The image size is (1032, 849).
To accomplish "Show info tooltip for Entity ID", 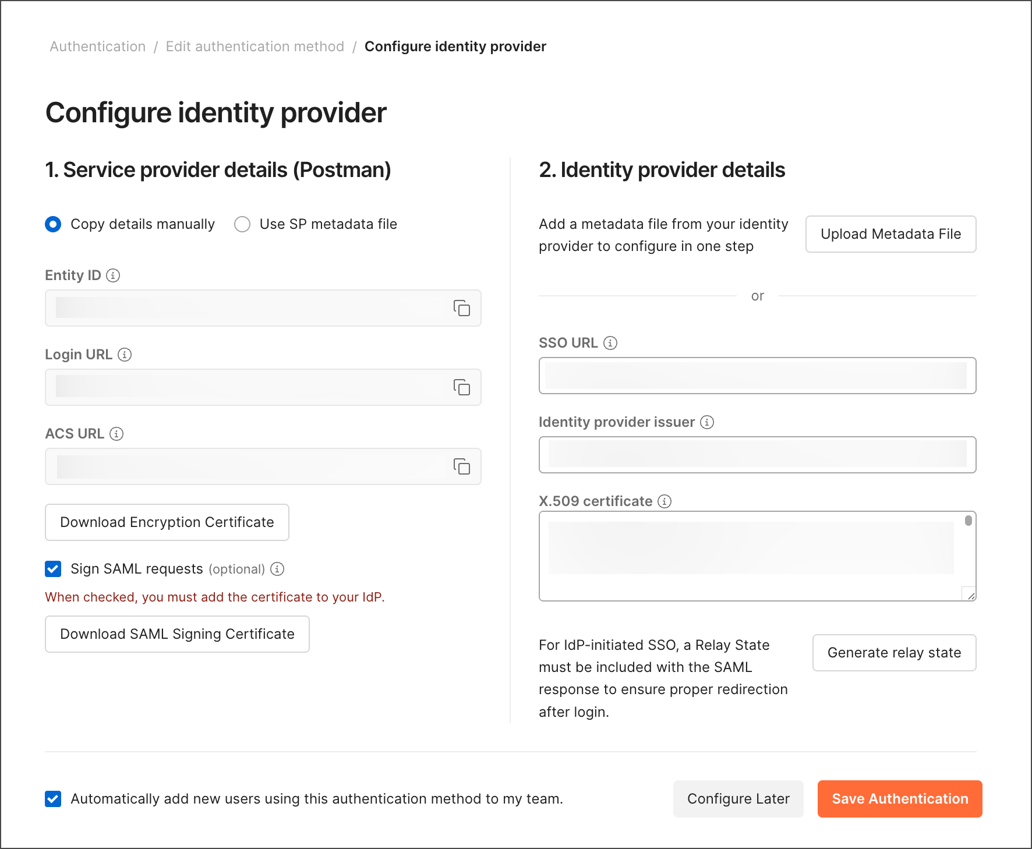I will point(114,275).
